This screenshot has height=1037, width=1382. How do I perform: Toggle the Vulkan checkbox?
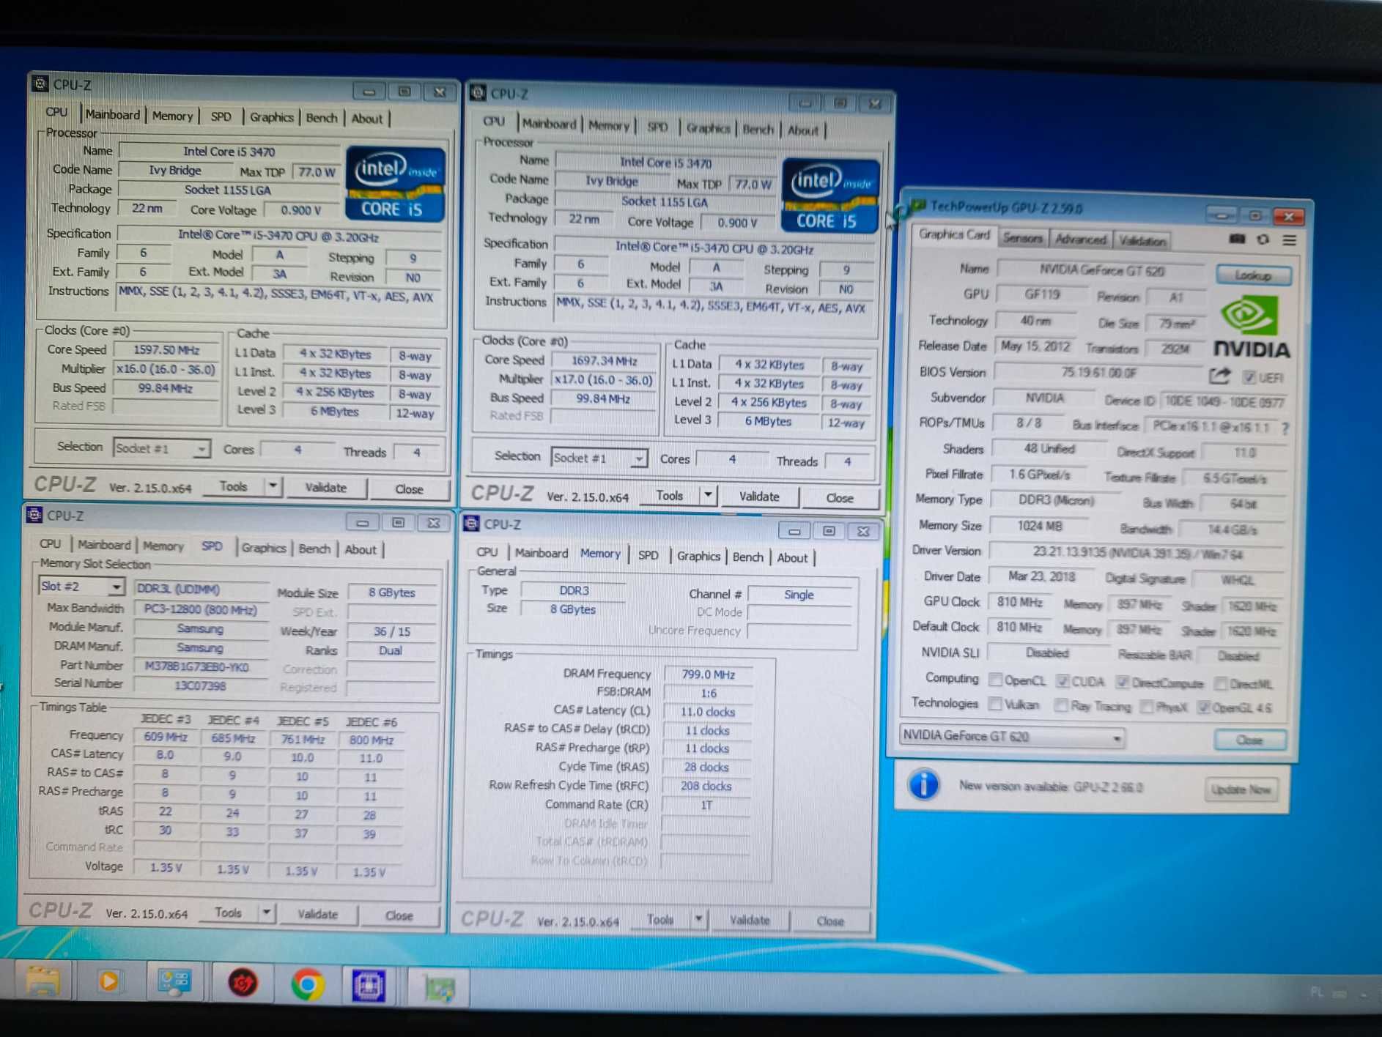click(994, 704)
